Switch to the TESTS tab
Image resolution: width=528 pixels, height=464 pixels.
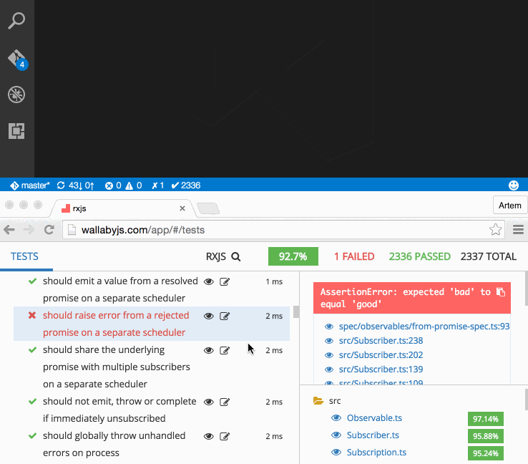click(24, 256)
